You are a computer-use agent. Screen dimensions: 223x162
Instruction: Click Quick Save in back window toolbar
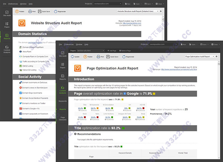point(44,11)
